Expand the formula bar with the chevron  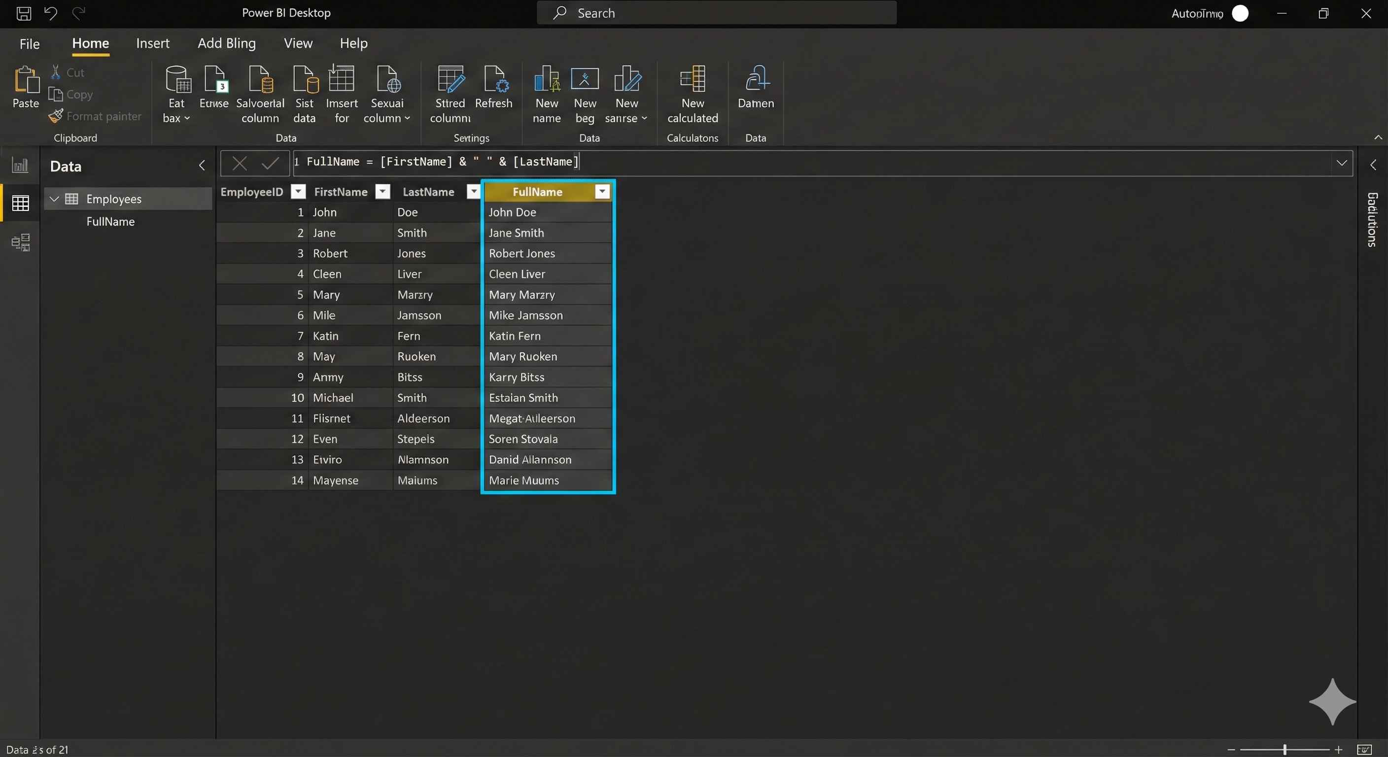tap(1342, 163)
